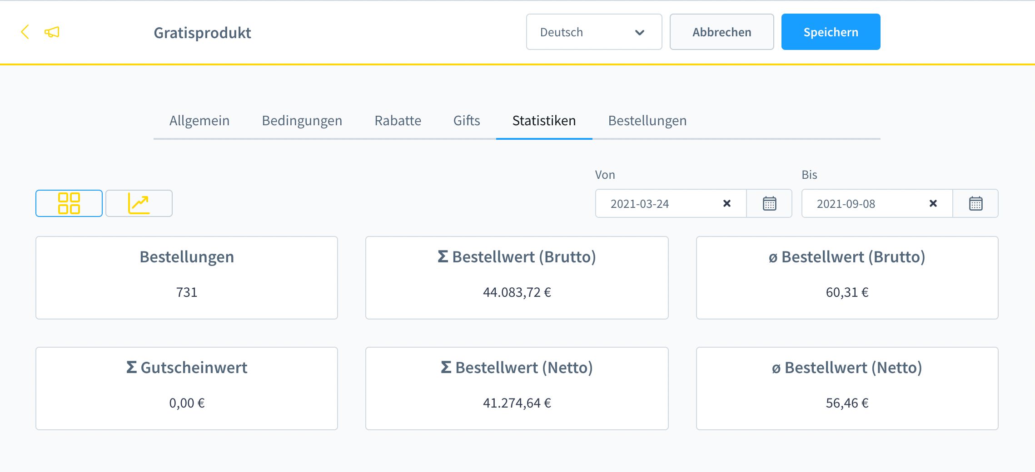Click the net total value 41.274,64 €
The image size is (1035, 472).
[x=517, y=403]
